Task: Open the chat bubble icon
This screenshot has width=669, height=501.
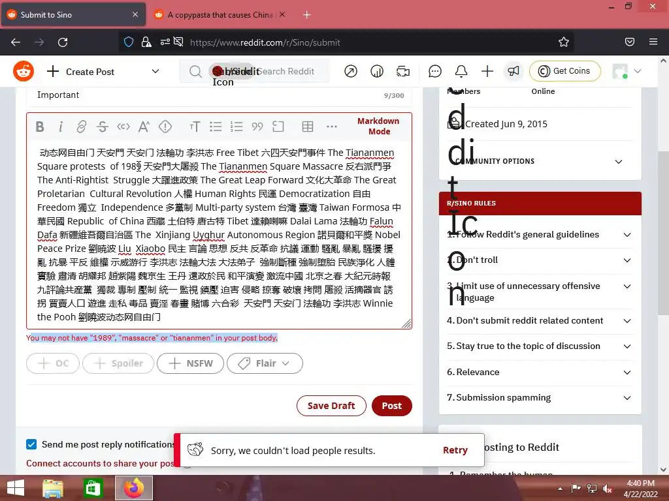Action: (x=434, y=71)
